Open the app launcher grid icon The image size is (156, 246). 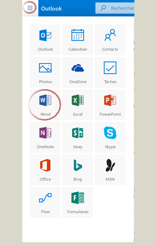pyautogui.click(x=30, y=8)
